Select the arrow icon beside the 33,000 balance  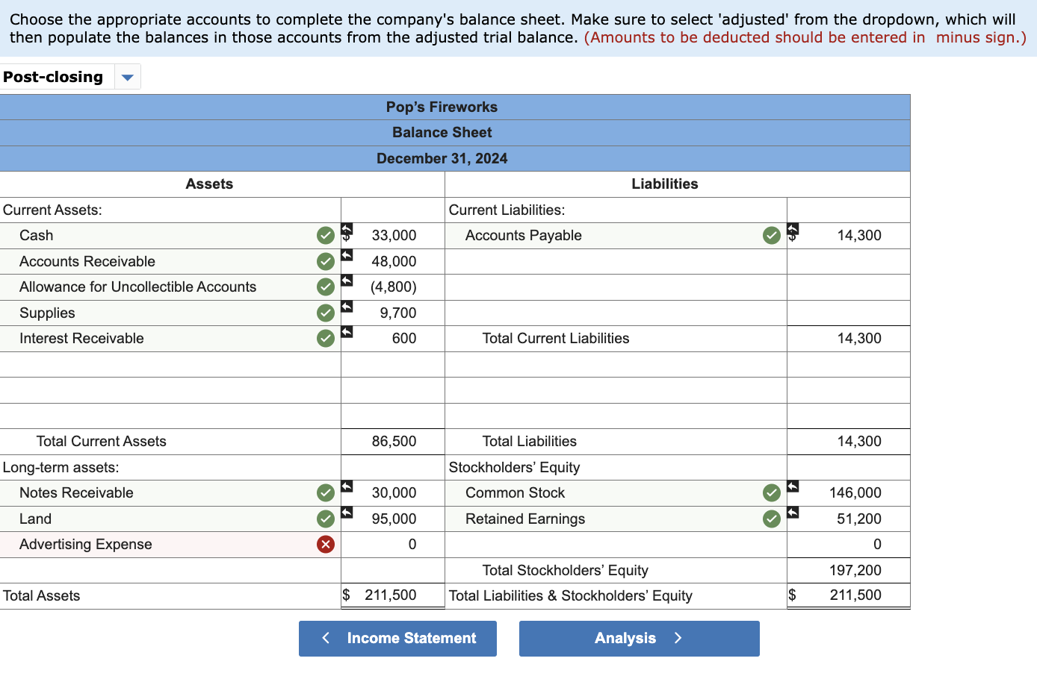coord(346,231)
